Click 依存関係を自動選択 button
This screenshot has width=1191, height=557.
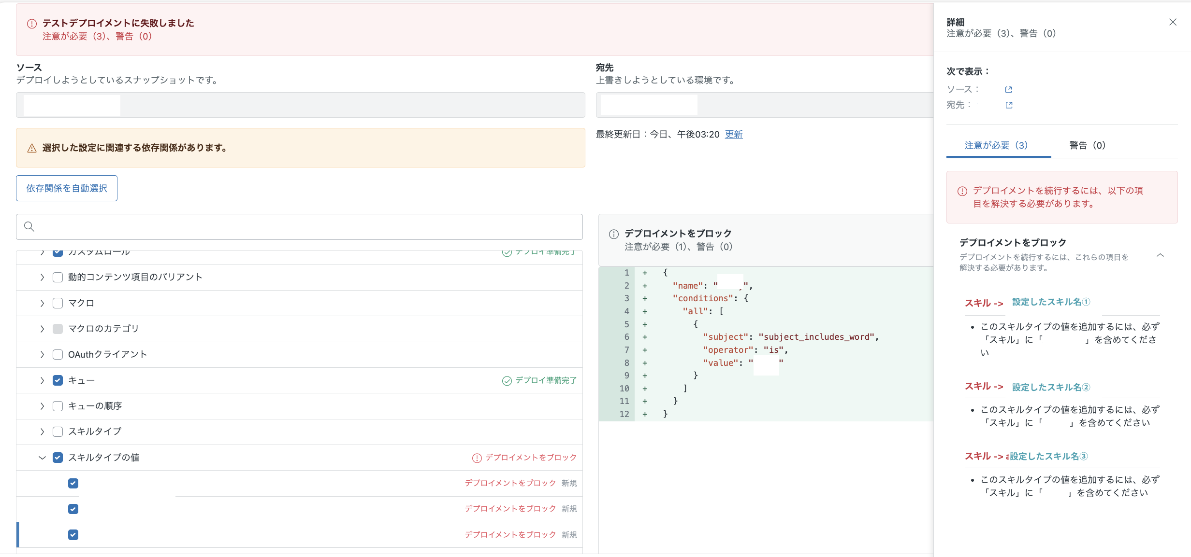(x=67, y=188)
